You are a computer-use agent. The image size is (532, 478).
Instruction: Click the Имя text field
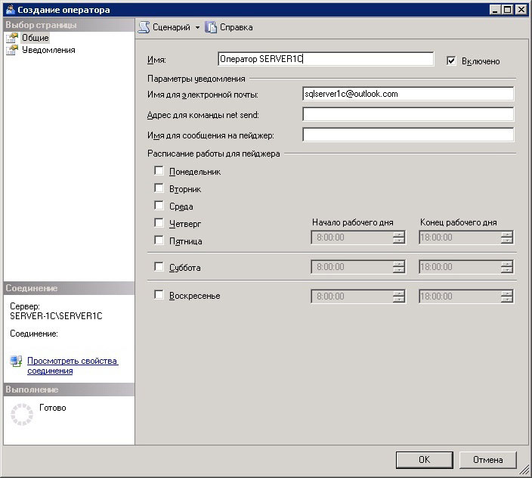(325, 59)
